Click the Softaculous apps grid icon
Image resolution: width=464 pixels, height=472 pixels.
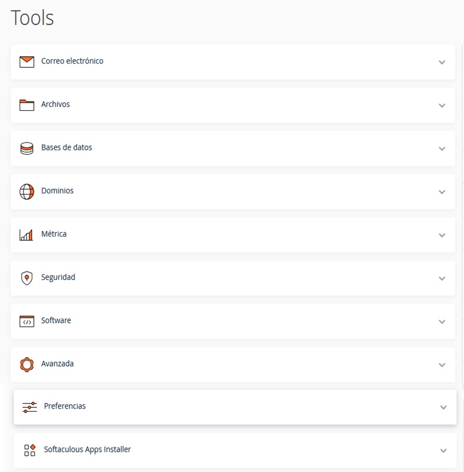(30, 450)
